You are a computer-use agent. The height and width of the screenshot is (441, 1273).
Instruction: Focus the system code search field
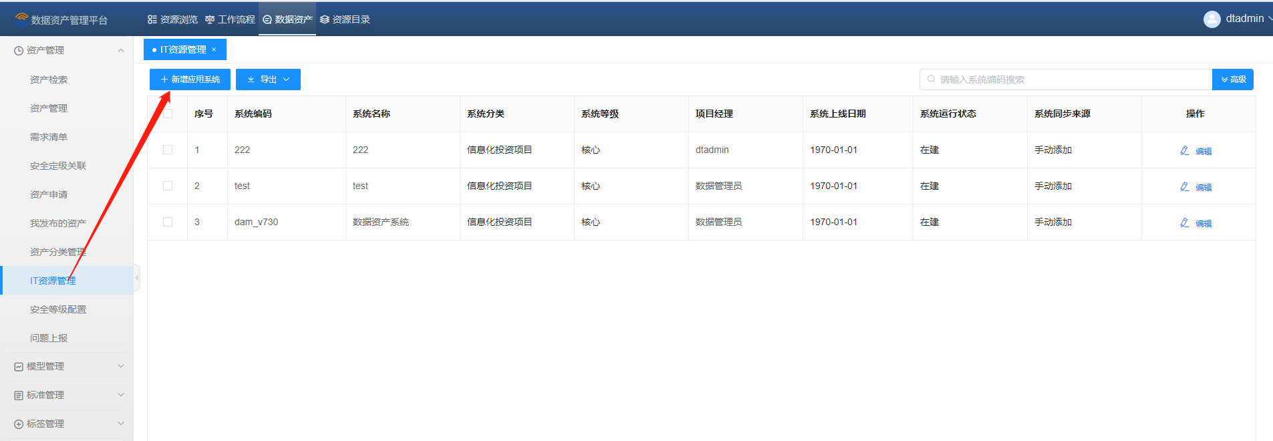point(1066,80)
